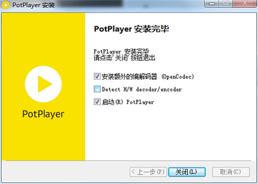258x184 pixels.
Task: Uncheck the 安装额外的编解码器 (OpenCodec) checkbox
Action: pos(97,77)
